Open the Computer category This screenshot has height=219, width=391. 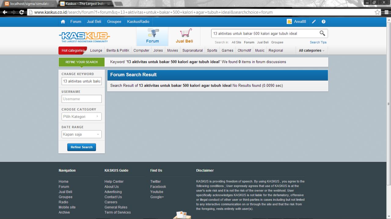[x=141, y=51]
